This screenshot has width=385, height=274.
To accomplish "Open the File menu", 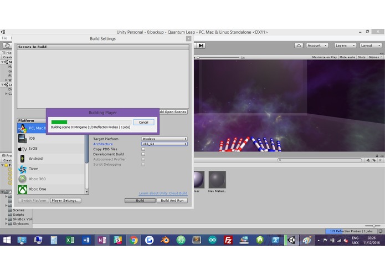I will click(x=4, y=38).
